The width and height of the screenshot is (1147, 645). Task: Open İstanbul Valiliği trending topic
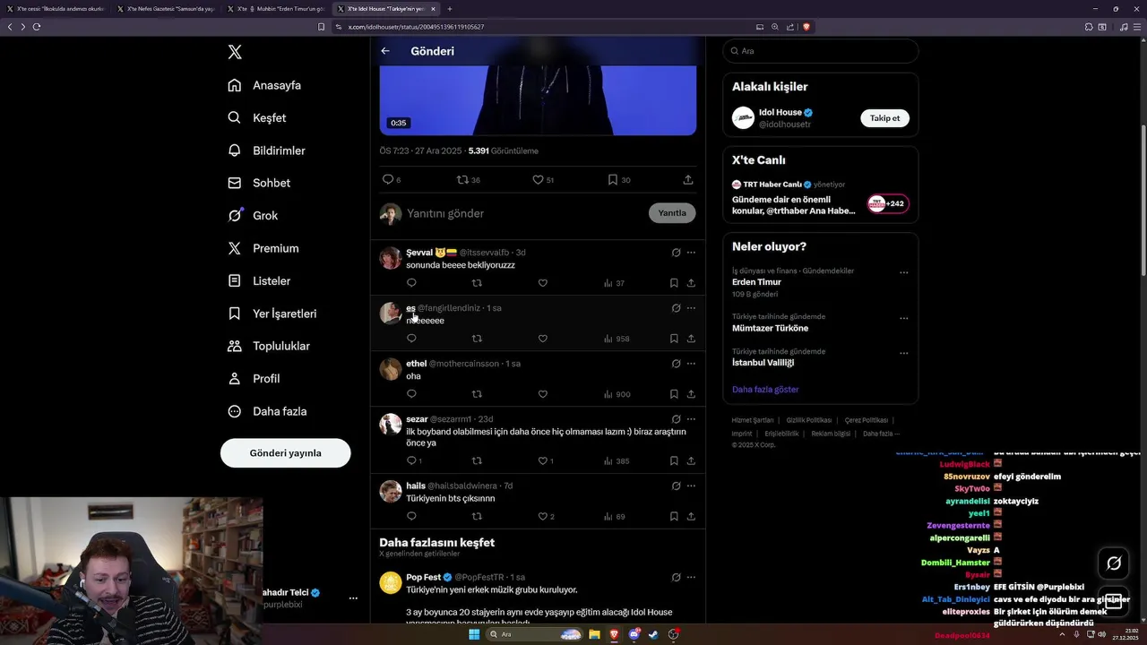point(763,363)
